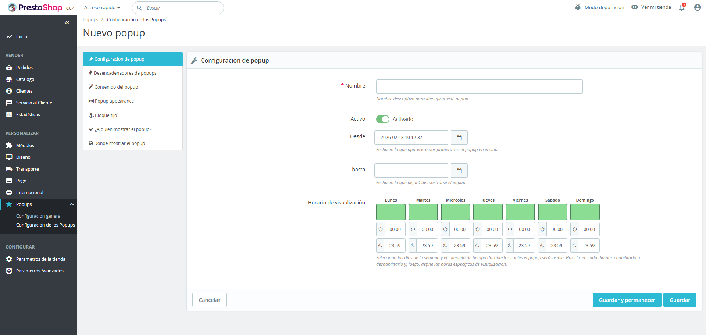706x335 pixels.
Task: Click the PrestaShop logo
Action: coord(35,7)
